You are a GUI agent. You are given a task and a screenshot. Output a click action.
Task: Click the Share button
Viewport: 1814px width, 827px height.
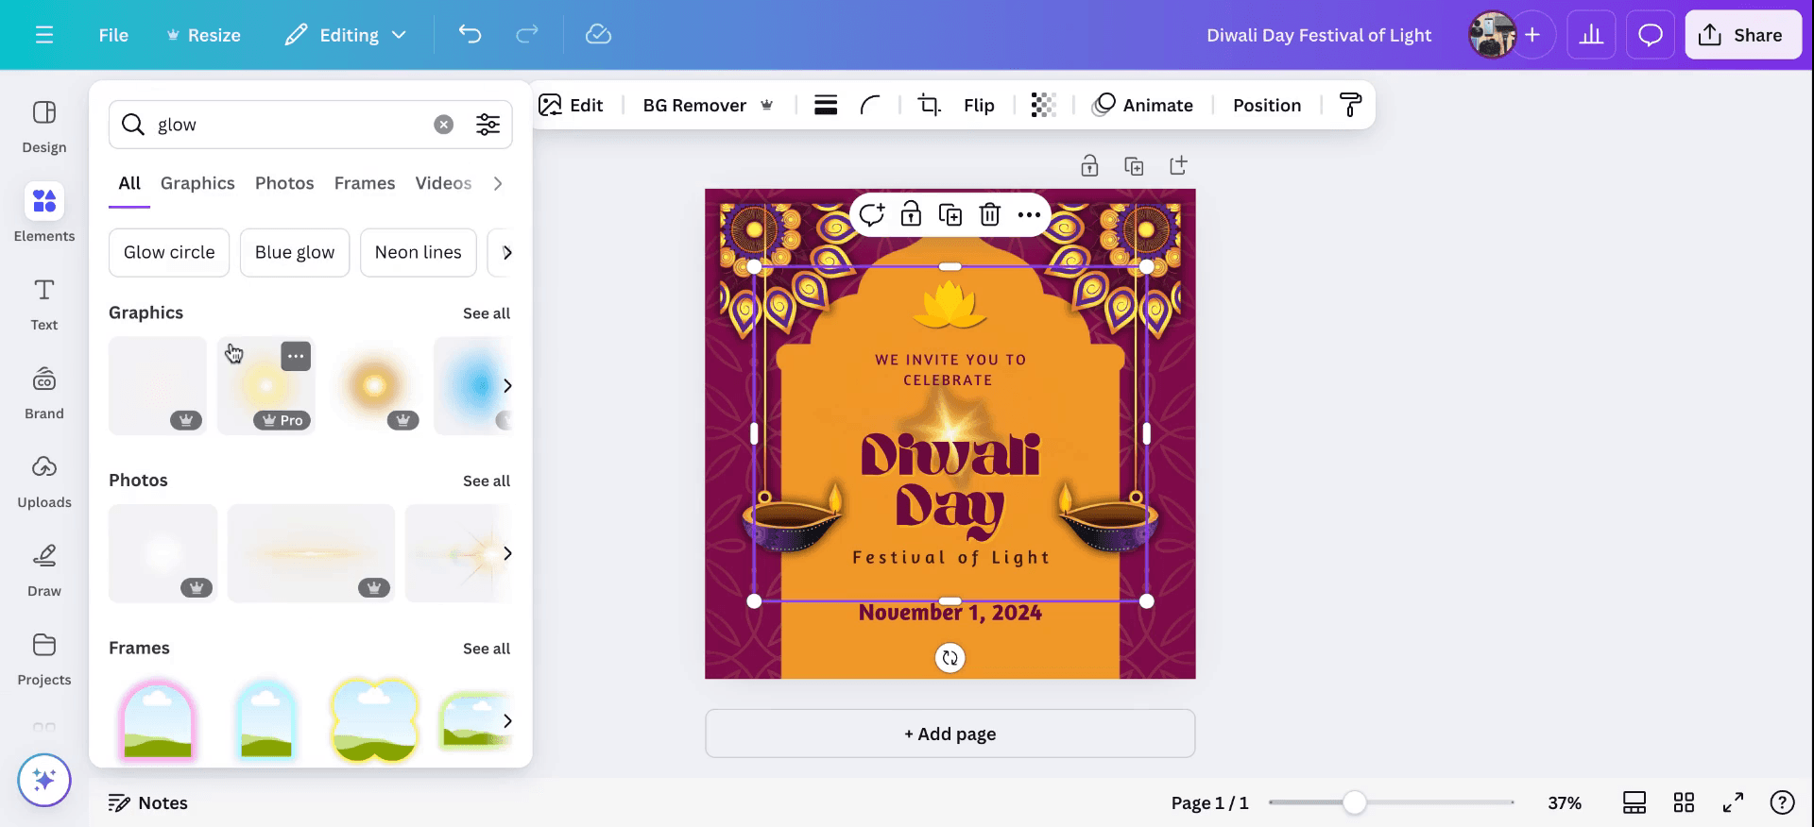coord(1742,35)
